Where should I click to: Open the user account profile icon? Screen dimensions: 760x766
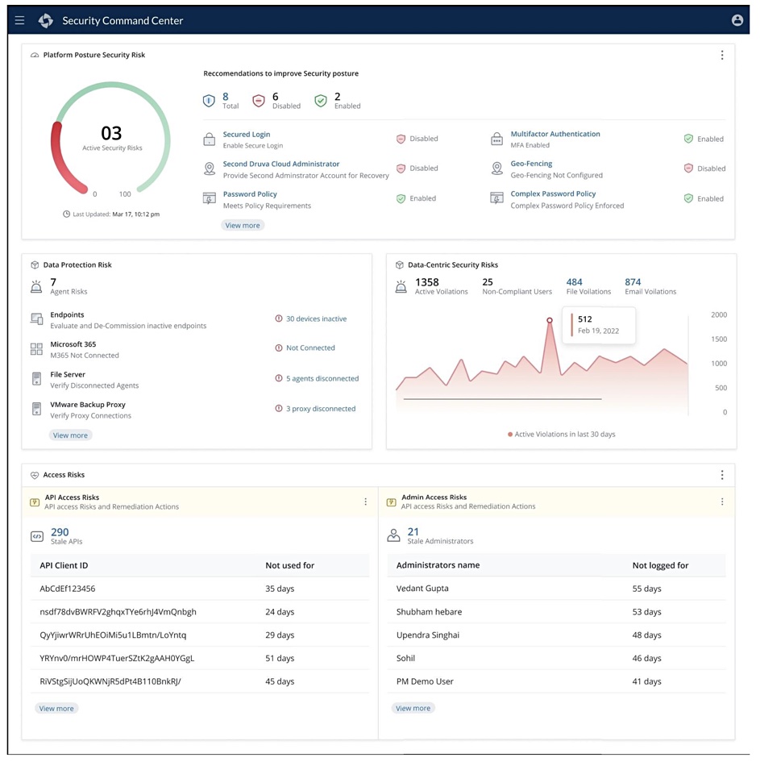point(737,20)
